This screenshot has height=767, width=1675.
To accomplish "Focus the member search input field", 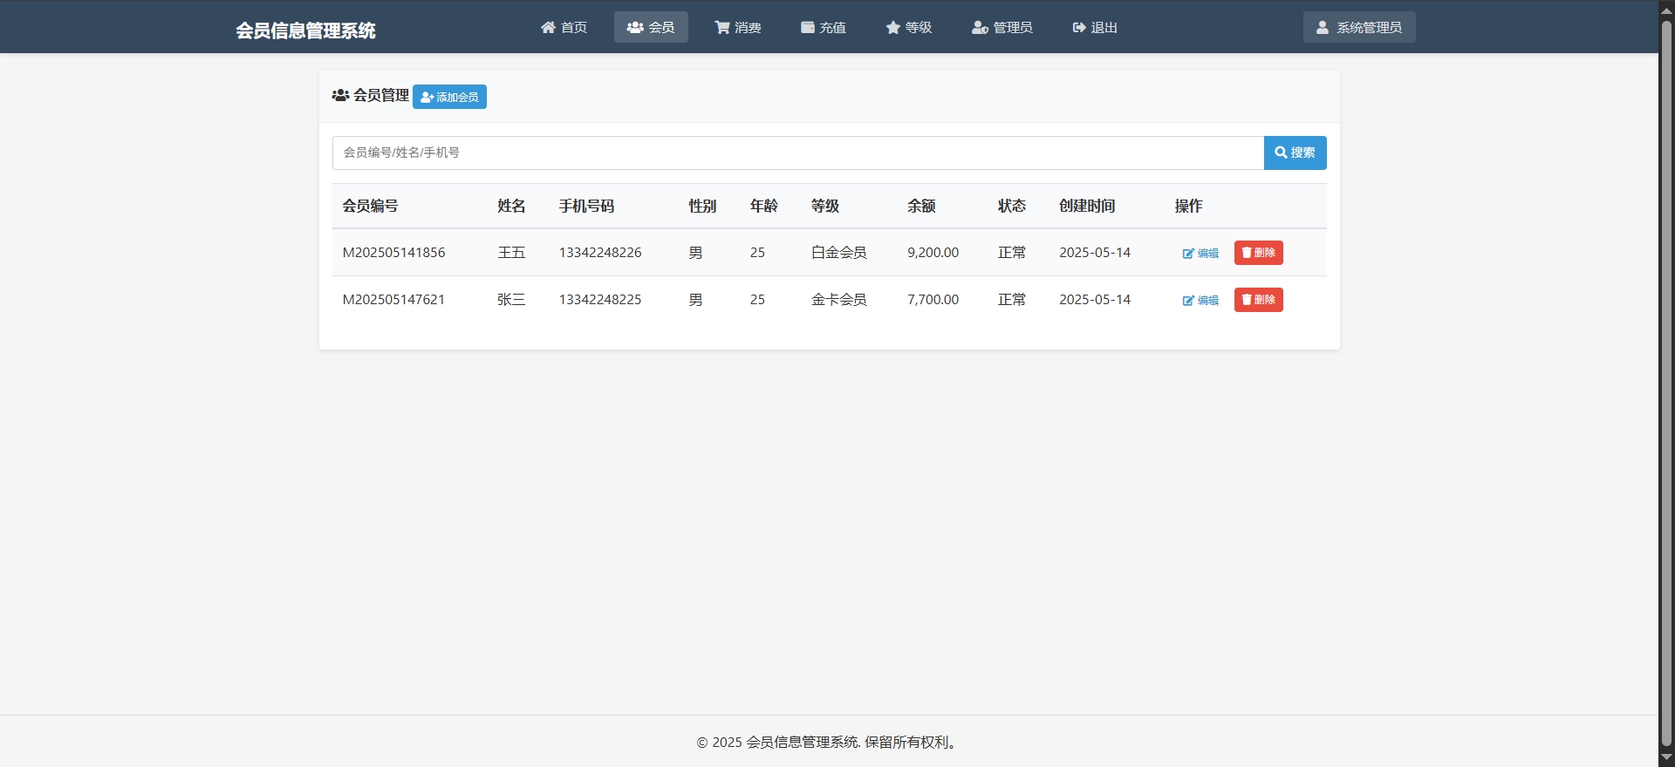I will [798, 153].
